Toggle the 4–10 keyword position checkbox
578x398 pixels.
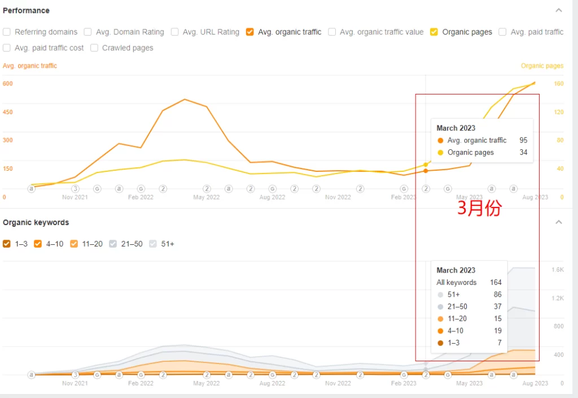click(x=38, y=244)
